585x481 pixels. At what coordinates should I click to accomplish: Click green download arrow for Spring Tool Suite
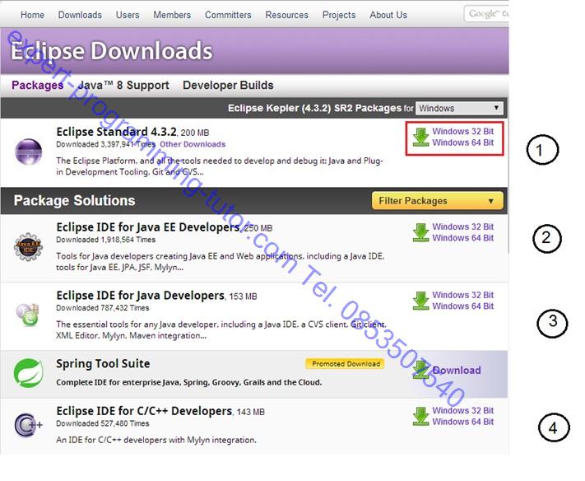(420, 370)
